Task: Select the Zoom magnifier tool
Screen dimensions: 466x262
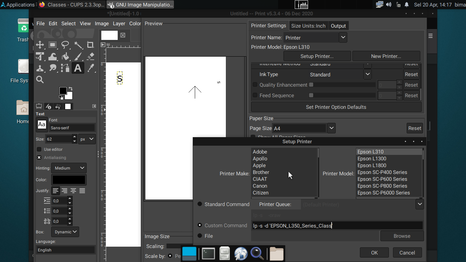Action: [x=40, y=80]
